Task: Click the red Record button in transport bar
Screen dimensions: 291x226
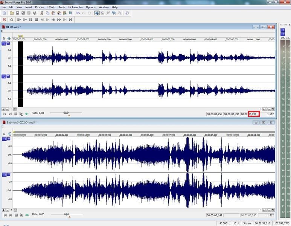Action: click(x=4, y=20)
